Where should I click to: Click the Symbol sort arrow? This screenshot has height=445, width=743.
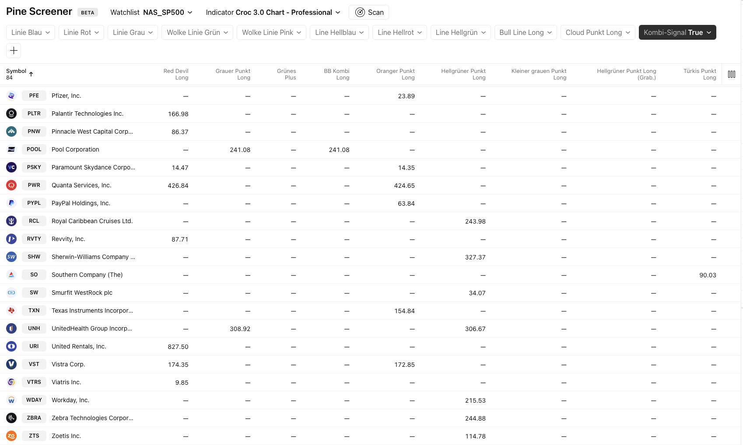[31, 74]
